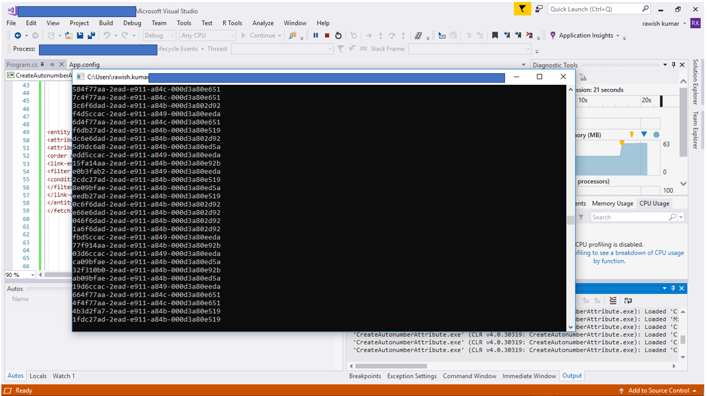The height and width of the screenshot is (396, 707).
Task: Click the Save All icon in toolbar
Action: pos(91,36)
